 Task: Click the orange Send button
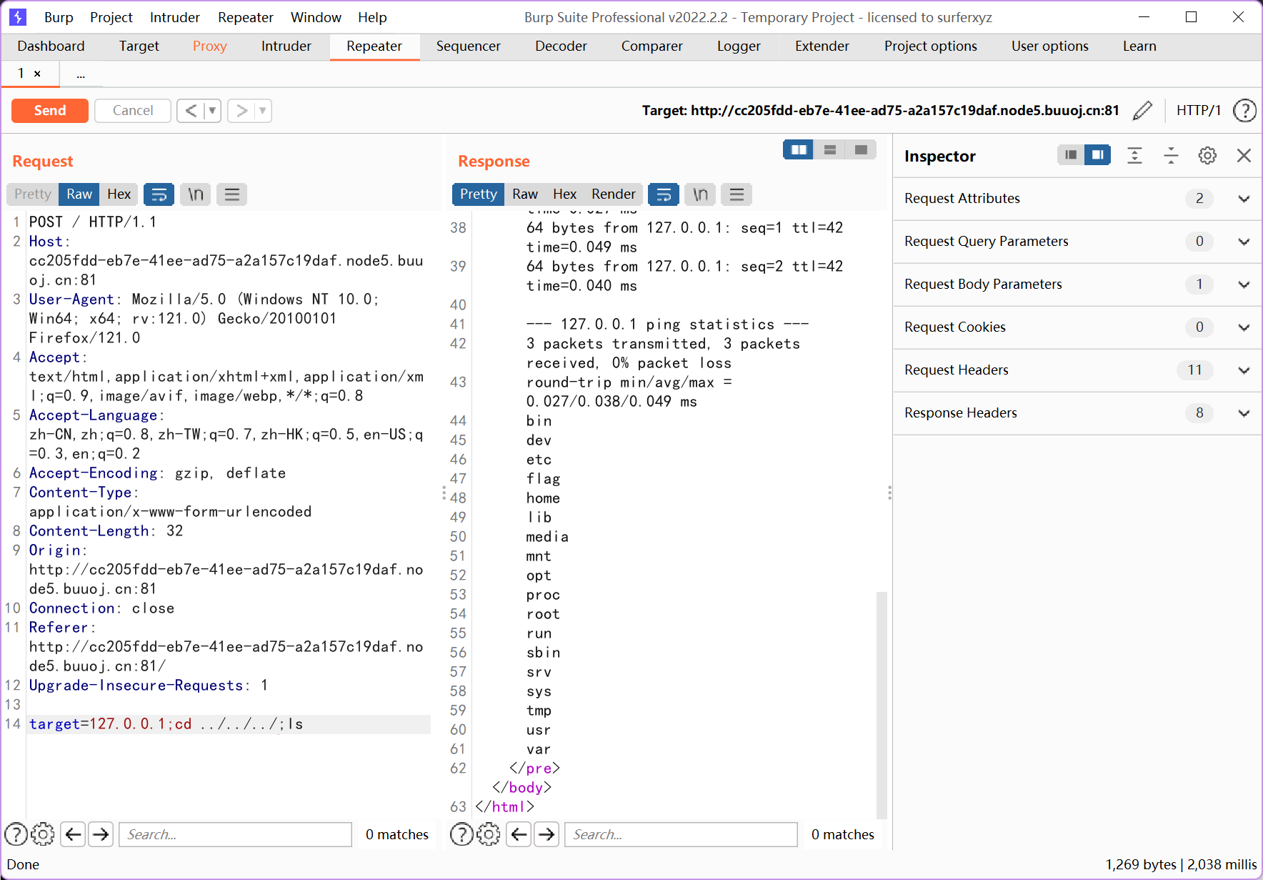[50, 111]
